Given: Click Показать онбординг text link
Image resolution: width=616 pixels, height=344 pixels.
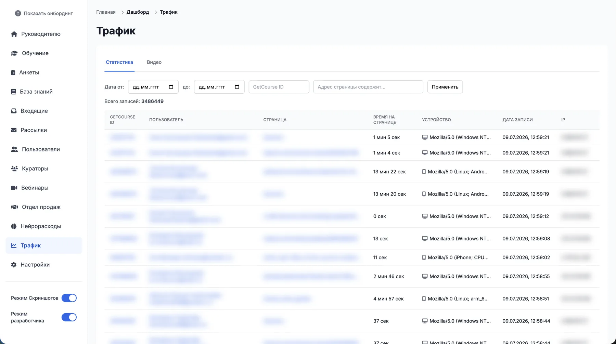Looking at the screenshot, I should [48, 13].
